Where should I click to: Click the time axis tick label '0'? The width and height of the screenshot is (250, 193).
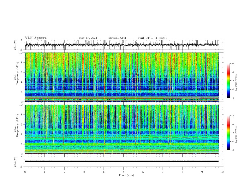[x=25, y=172]
